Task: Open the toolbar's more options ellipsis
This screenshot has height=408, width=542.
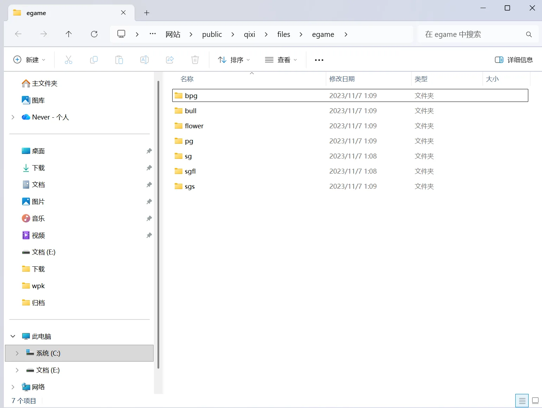Action: pyautogui.click(x=319, y=60)
